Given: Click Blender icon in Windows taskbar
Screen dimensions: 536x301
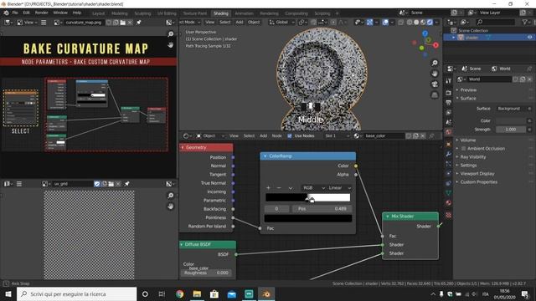Looking at the screenshot, I should click(266, 293).
